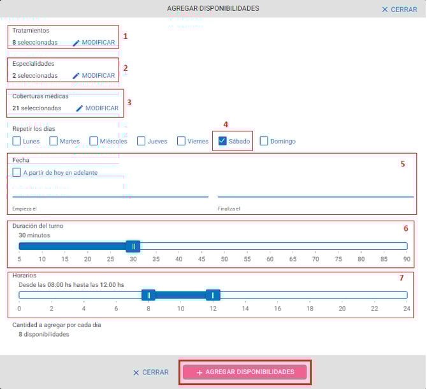Click the pencil icon beside Tratamientos
The image size is (427, 389).
[76, 43]
